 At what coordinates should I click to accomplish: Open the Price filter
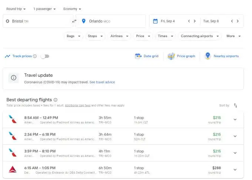click(x=143, y=36)
